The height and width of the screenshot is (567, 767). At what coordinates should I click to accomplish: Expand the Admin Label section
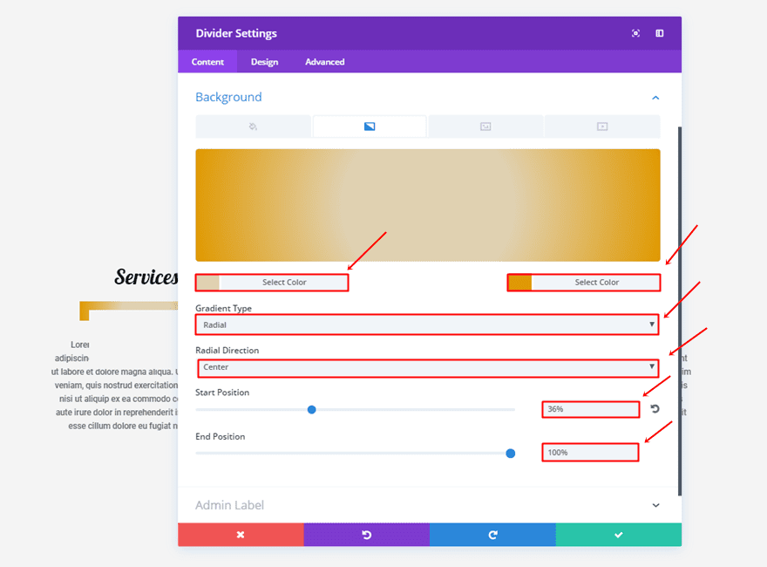point(656,505)
